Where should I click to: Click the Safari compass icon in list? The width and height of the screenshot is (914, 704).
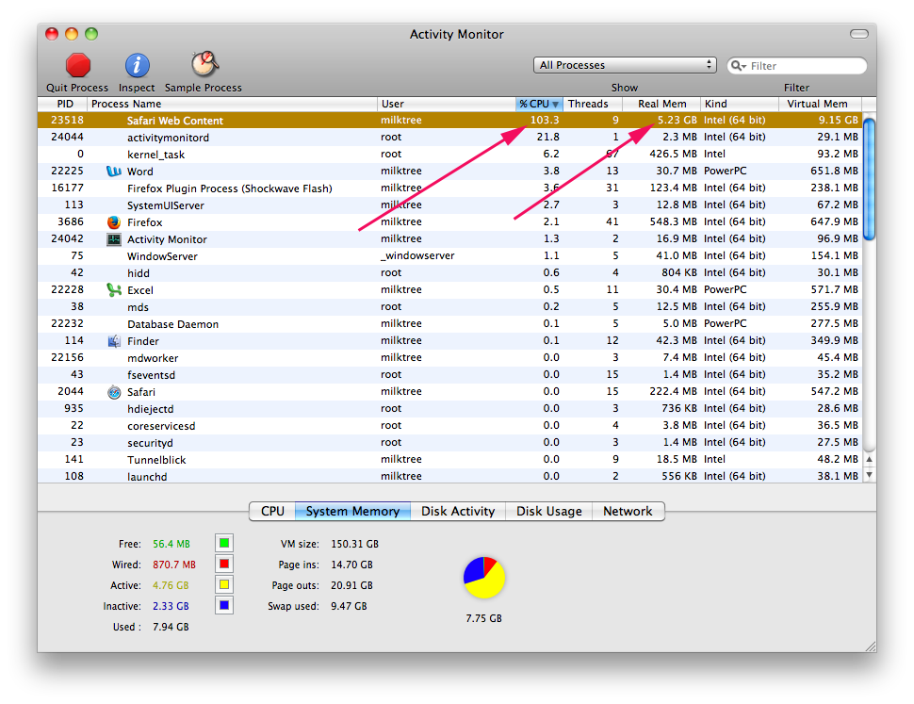(114, 392)
